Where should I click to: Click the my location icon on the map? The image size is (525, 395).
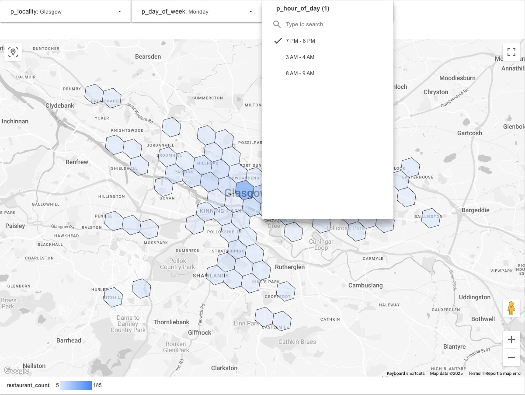coord(13,52)
